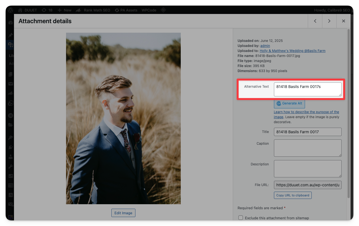
Task: Open the Rank Math SEO admin bar menu
Action: click(93, 10)
